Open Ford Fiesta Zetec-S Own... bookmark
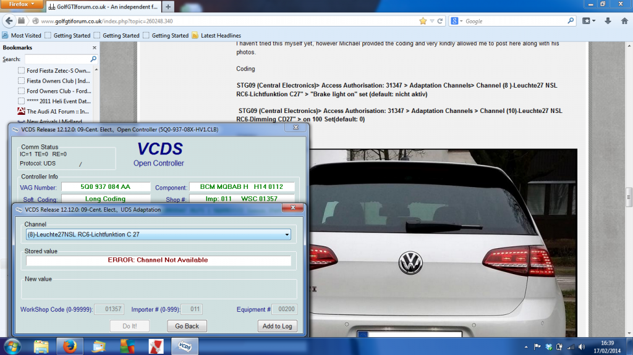The image size is (633, 355). point(54,70)
